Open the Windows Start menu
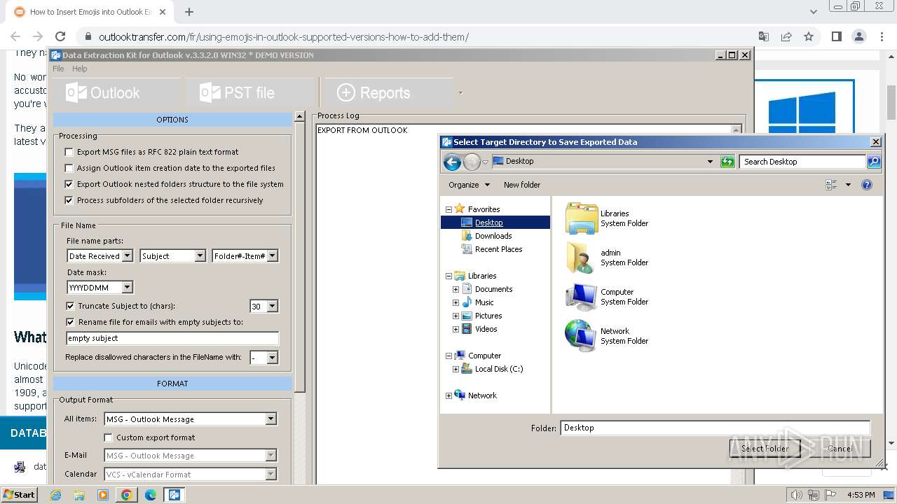897x504 pixels. click(20, 495)
